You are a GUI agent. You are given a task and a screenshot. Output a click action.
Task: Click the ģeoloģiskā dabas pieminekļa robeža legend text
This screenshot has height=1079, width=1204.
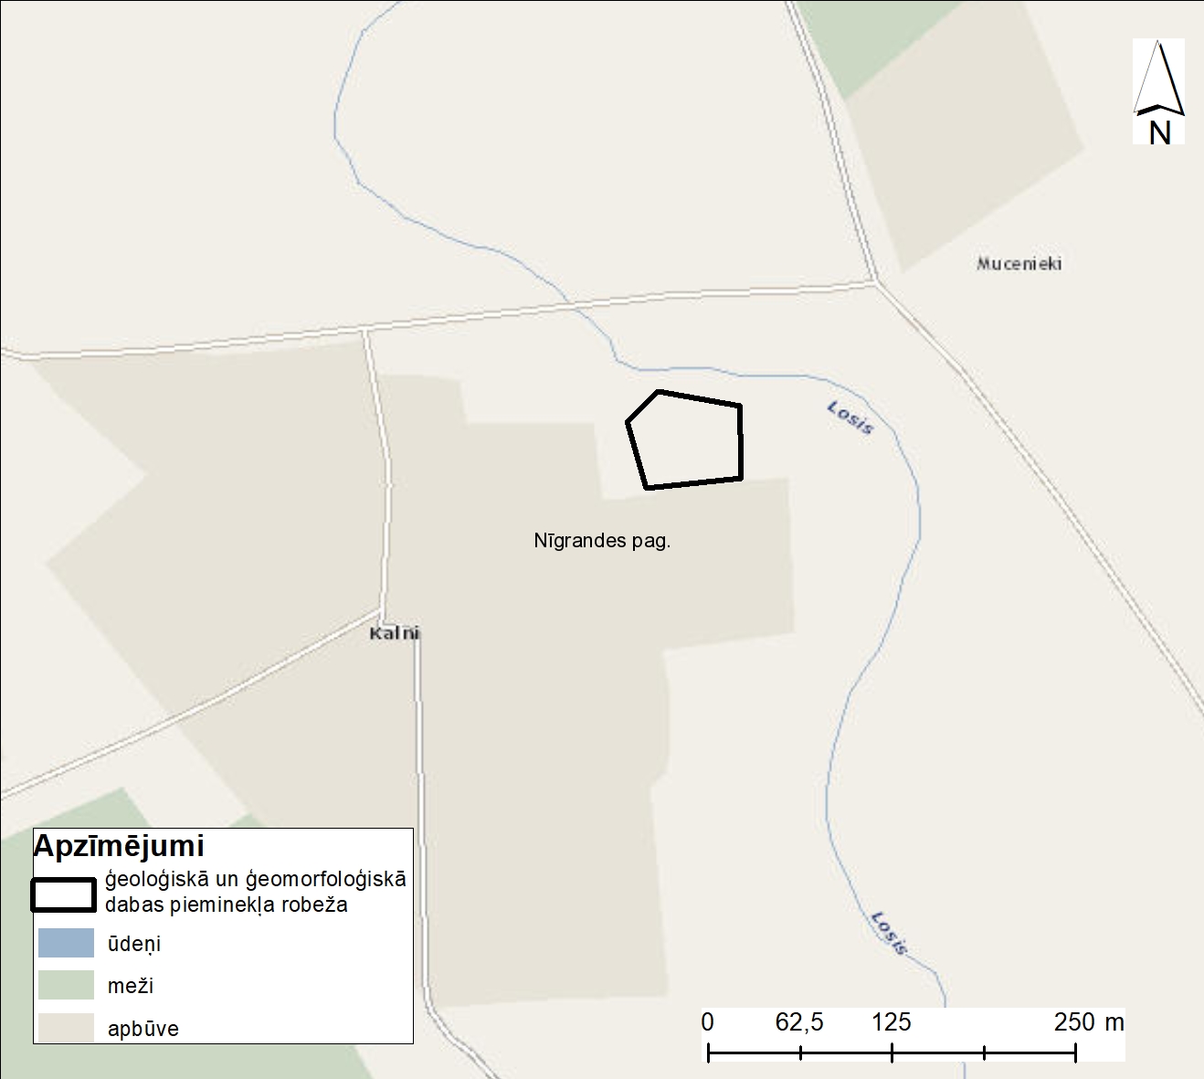[x=255, y=892]
